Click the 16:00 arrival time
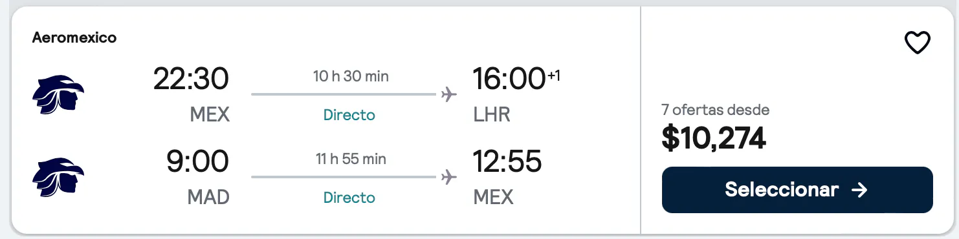The image size is (959, 239). point(509,79)
